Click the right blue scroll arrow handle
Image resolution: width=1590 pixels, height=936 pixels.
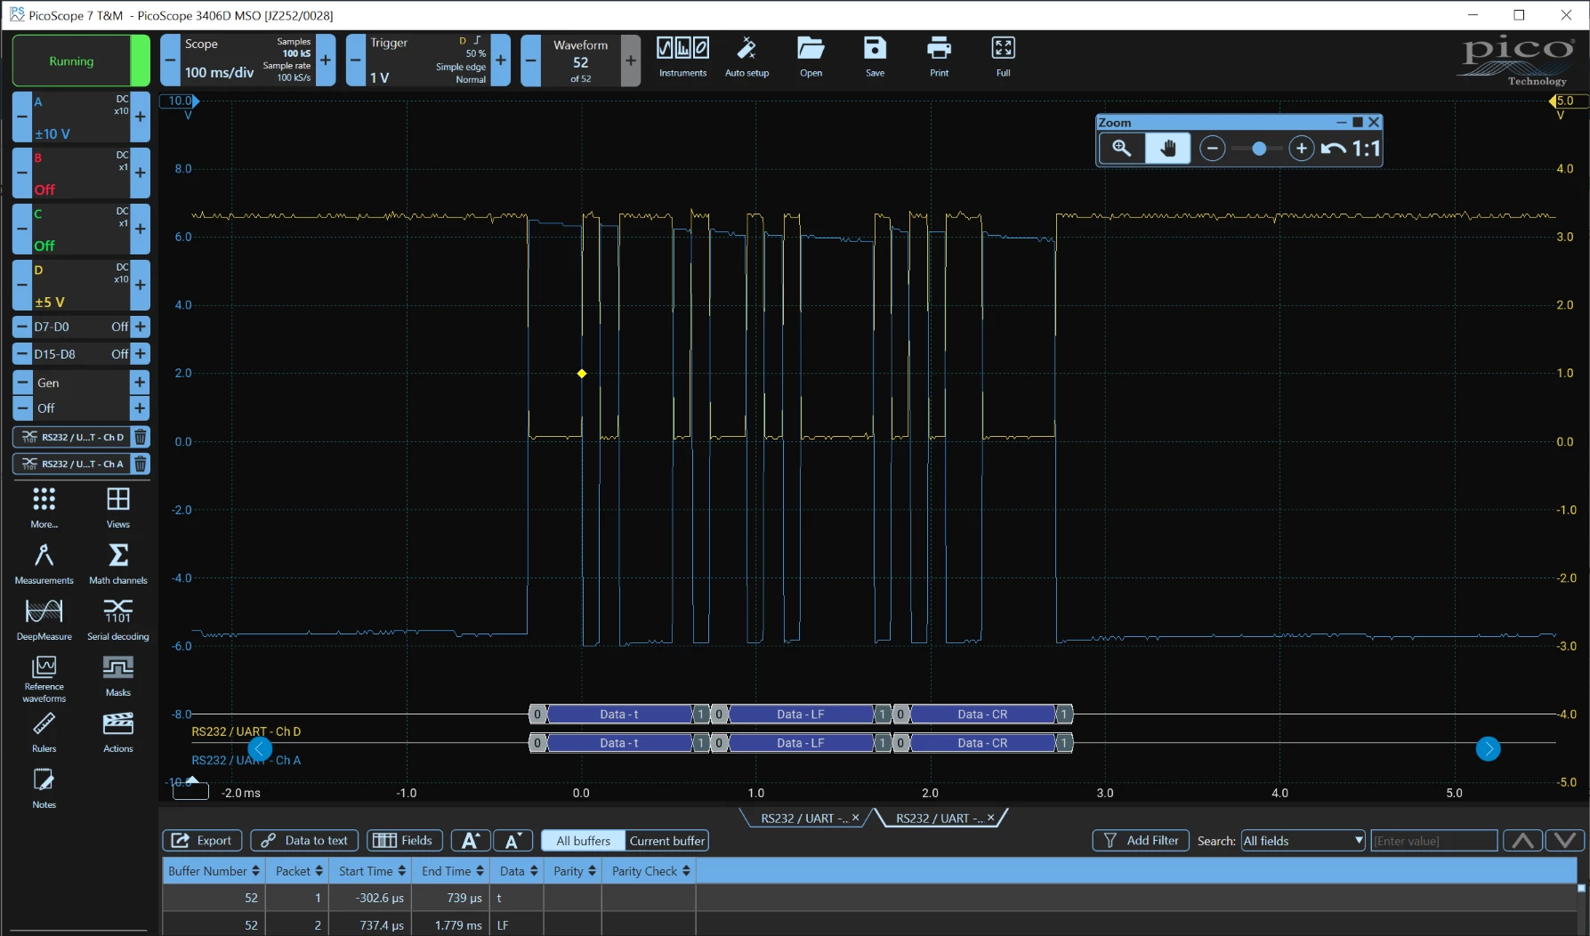coord(1488,749)
